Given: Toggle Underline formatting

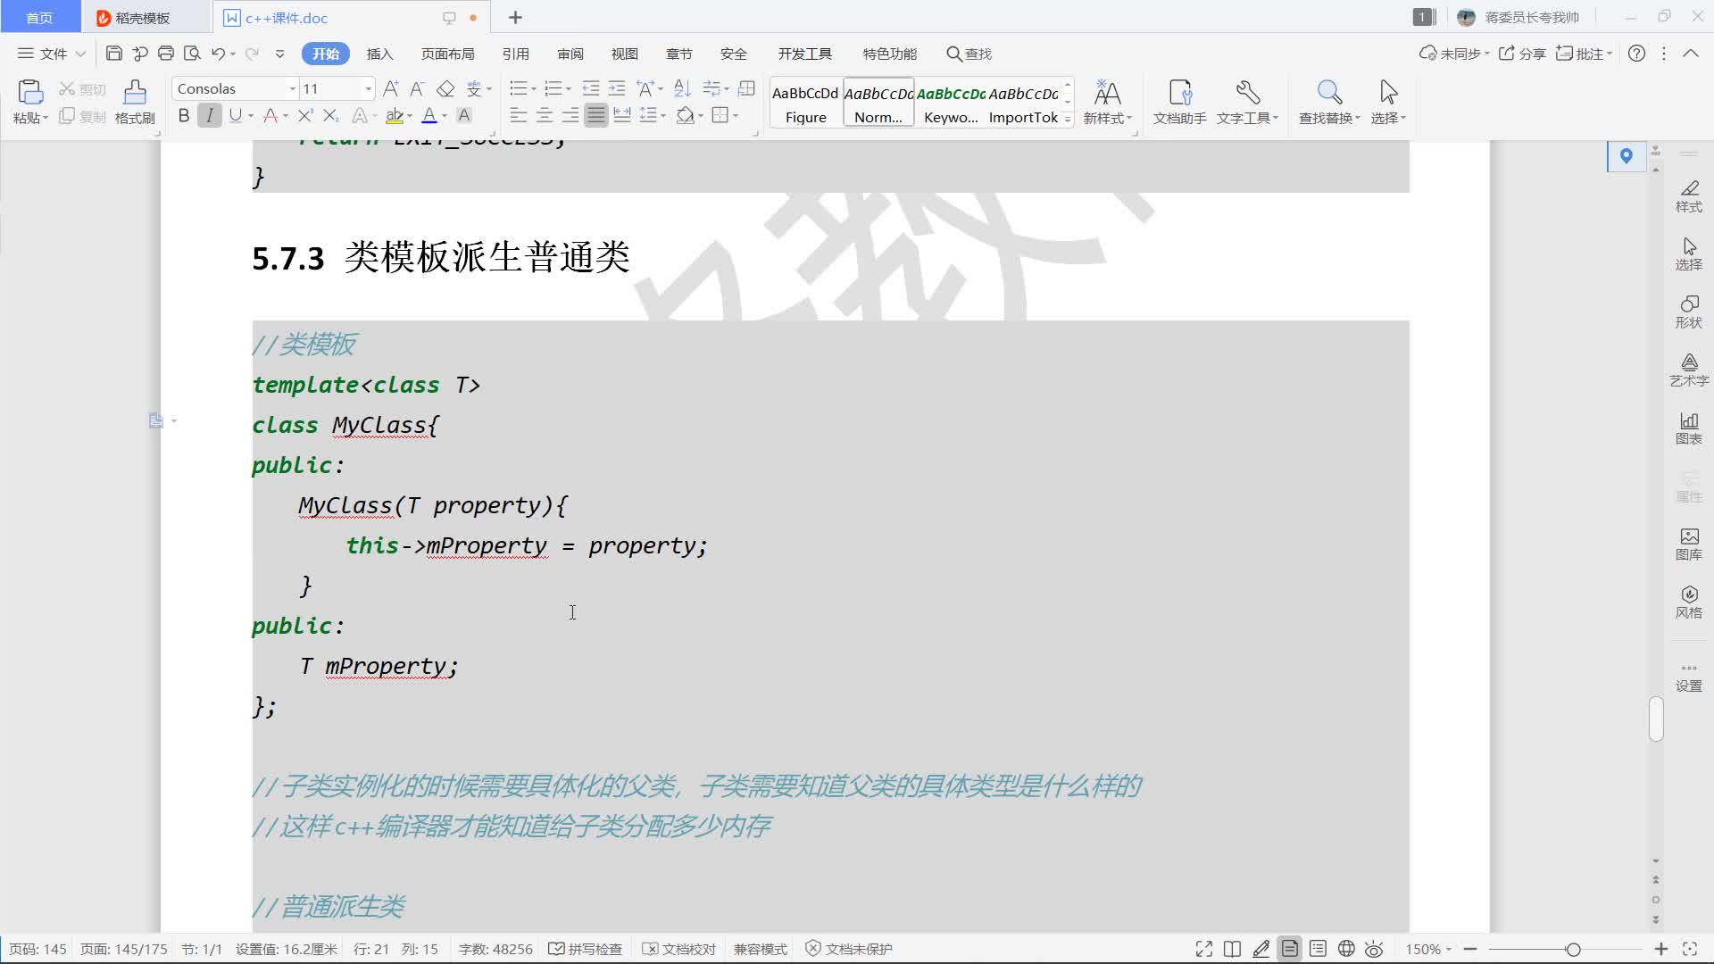Looking at the screenshot, I should pos(235,115).
